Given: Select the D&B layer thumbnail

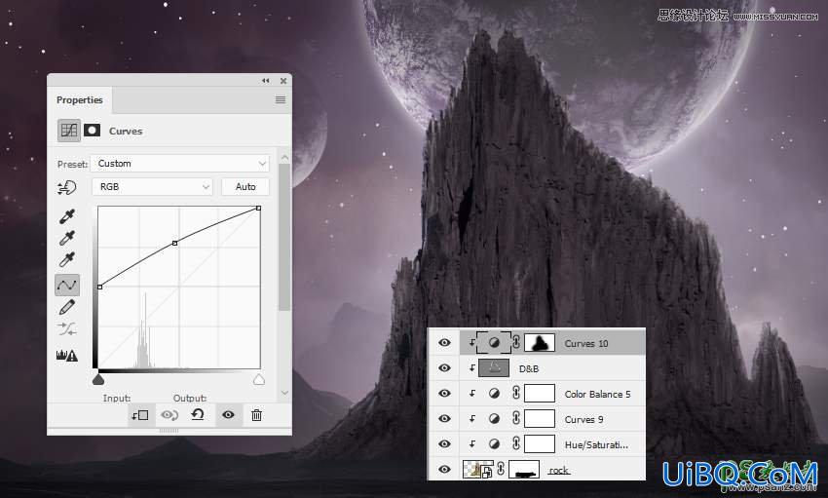Looking at the screenshot, I should click(x=494, y=368).
